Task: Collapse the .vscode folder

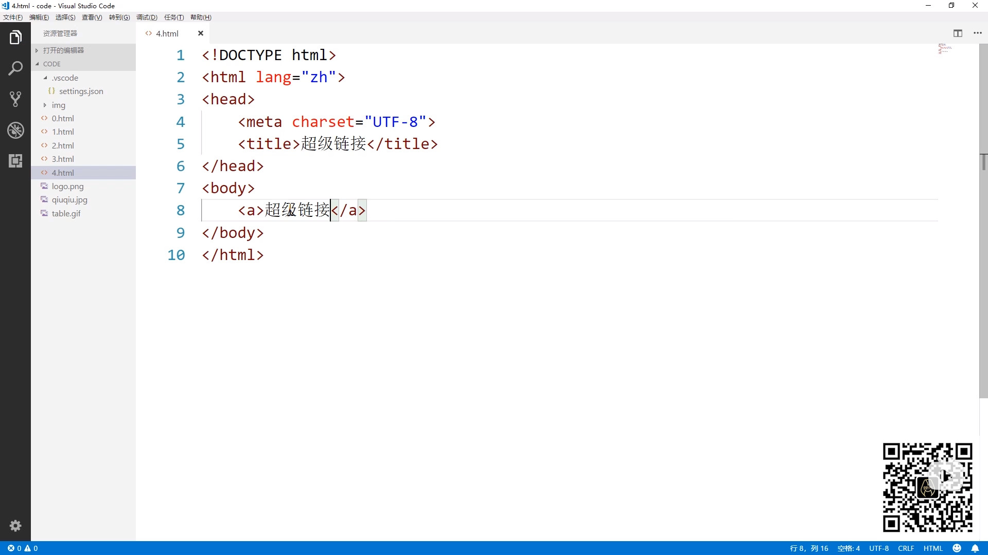Action: [65, 78]
